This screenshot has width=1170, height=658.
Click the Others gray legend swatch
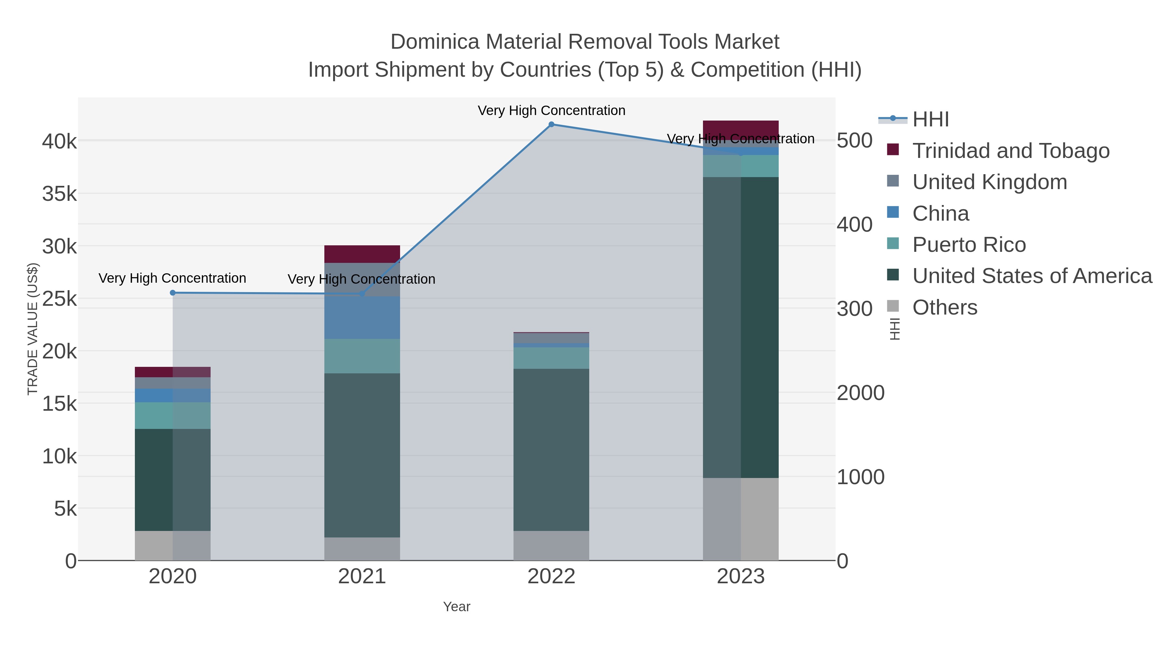[x=893, y=306]
